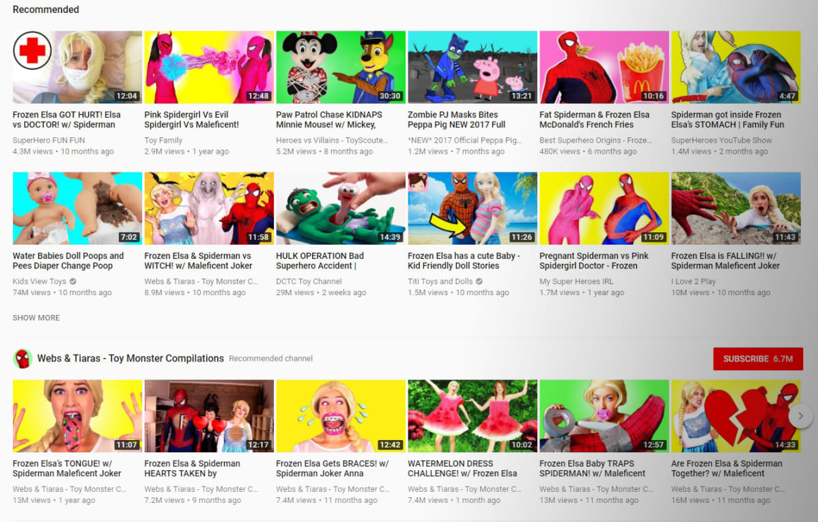Open thumbnail of HEARTS TAKEN video
Image resolution: width=818 pixels, height=522 pixels.
pos(209,416)
